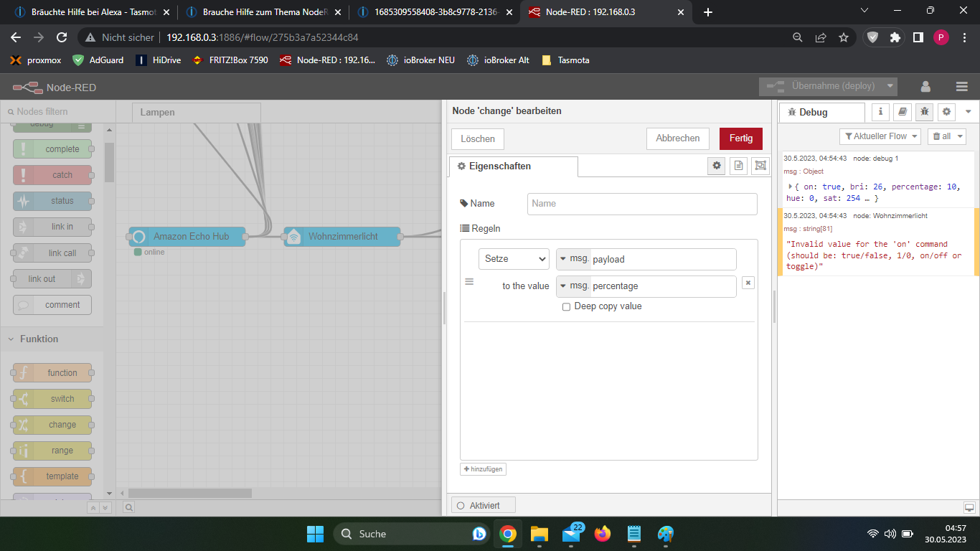Show node description document icon
Viewport: 980px width, 551px height.
[x=738, y=166]
